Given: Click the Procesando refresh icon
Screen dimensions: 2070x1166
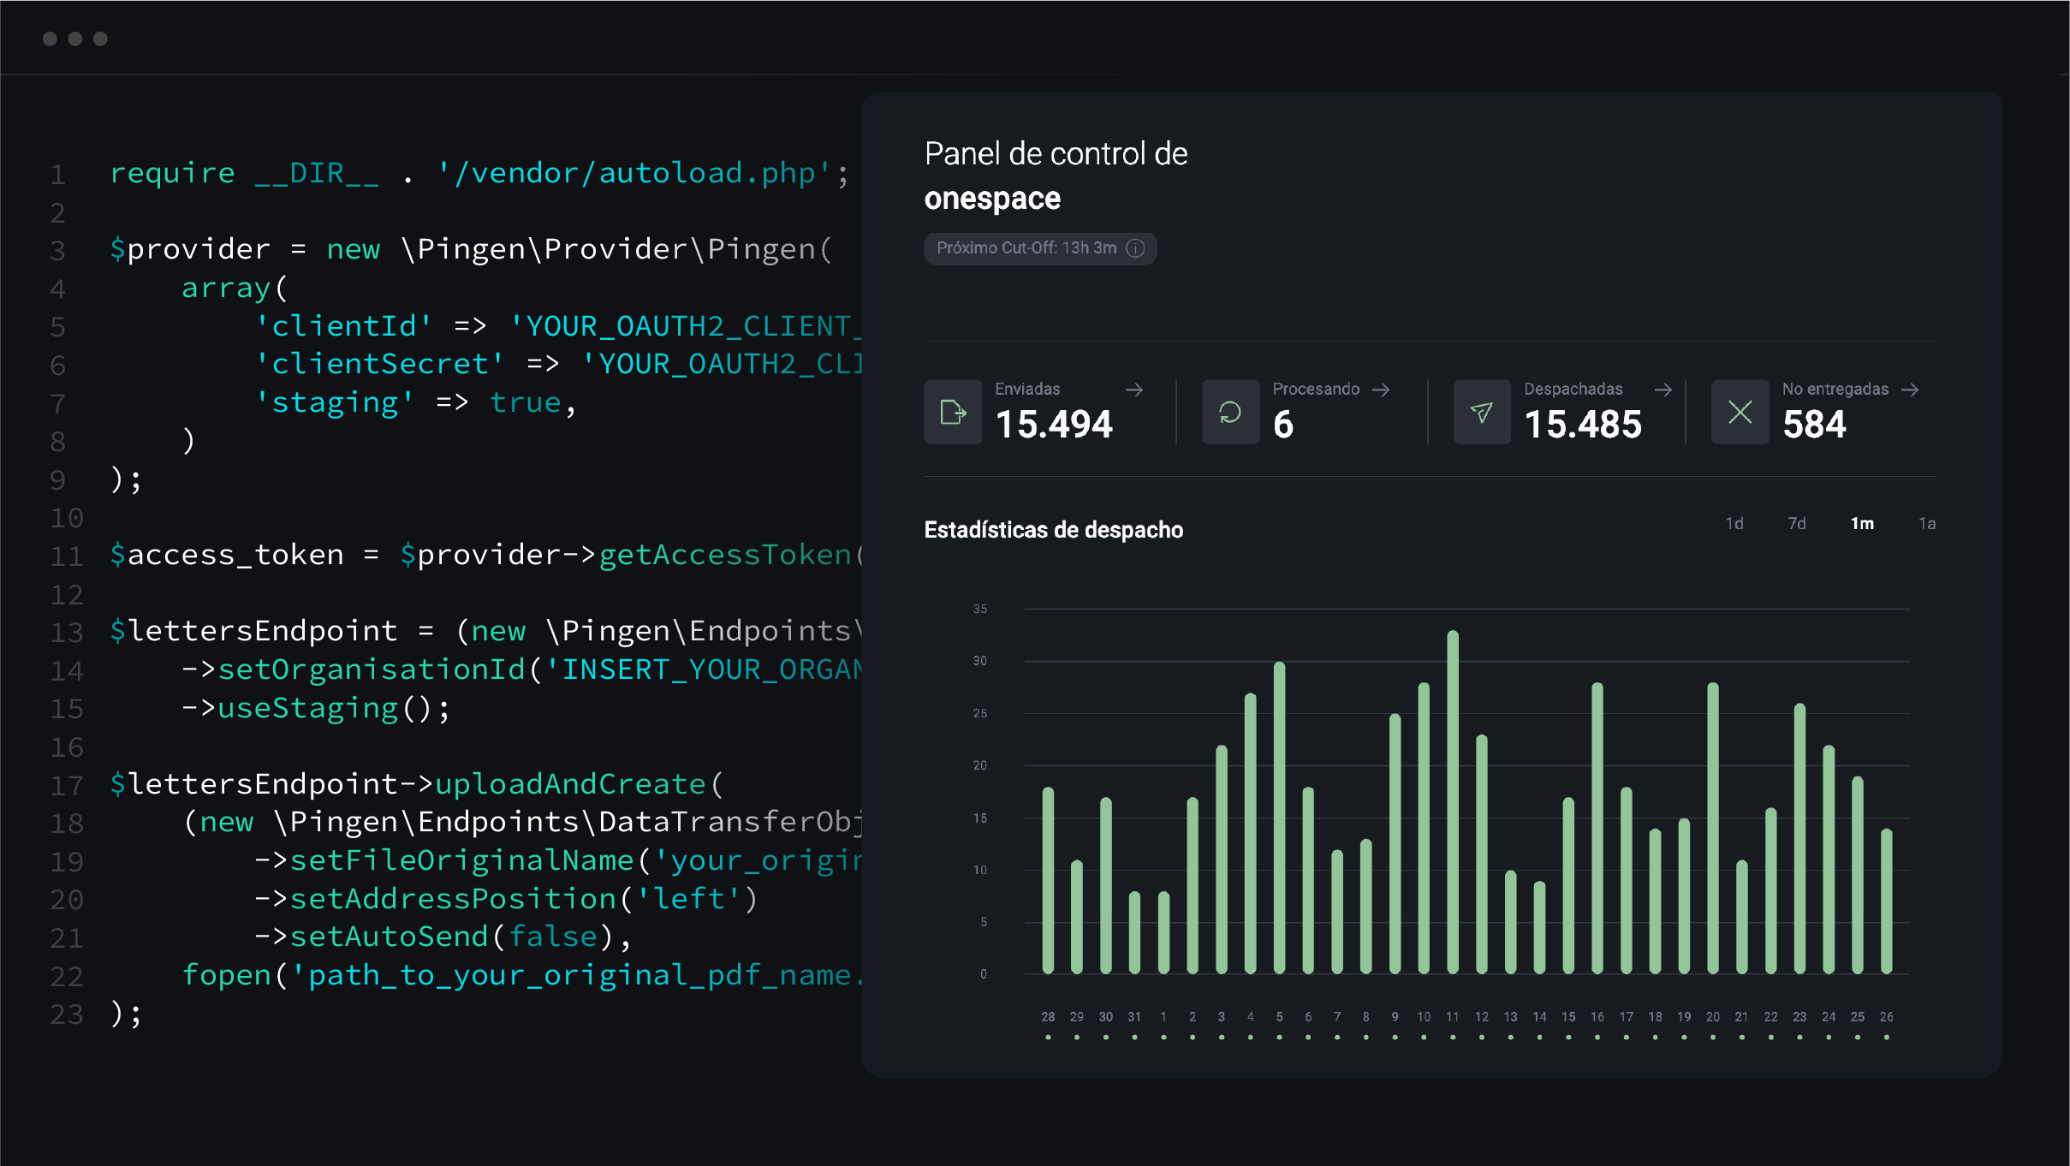Looking at the screenshot, I should tap(1230, 413).
